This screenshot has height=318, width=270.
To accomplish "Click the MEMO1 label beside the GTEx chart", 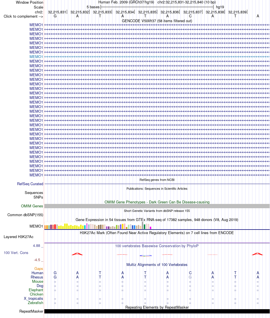I will 36,226.
